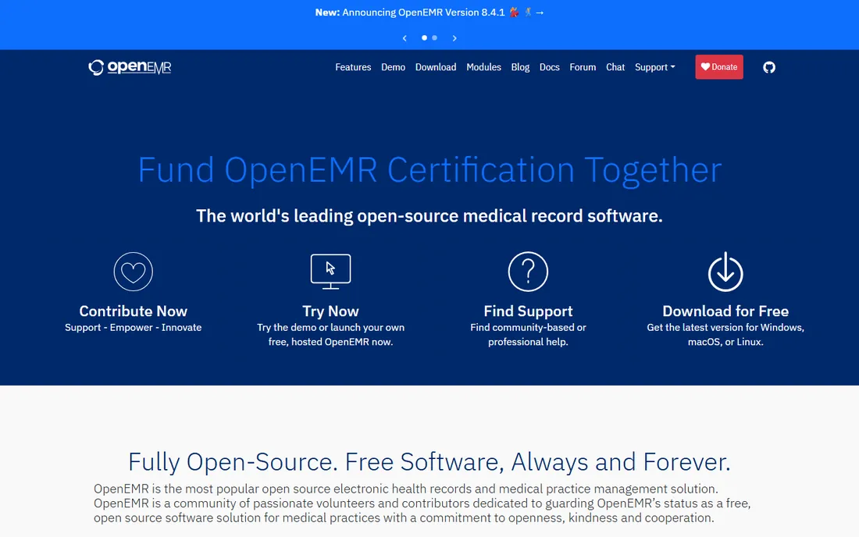Open the OpenEMR Version 8.4.1 announcement
The image size is (859, 537).
[429, 12]
